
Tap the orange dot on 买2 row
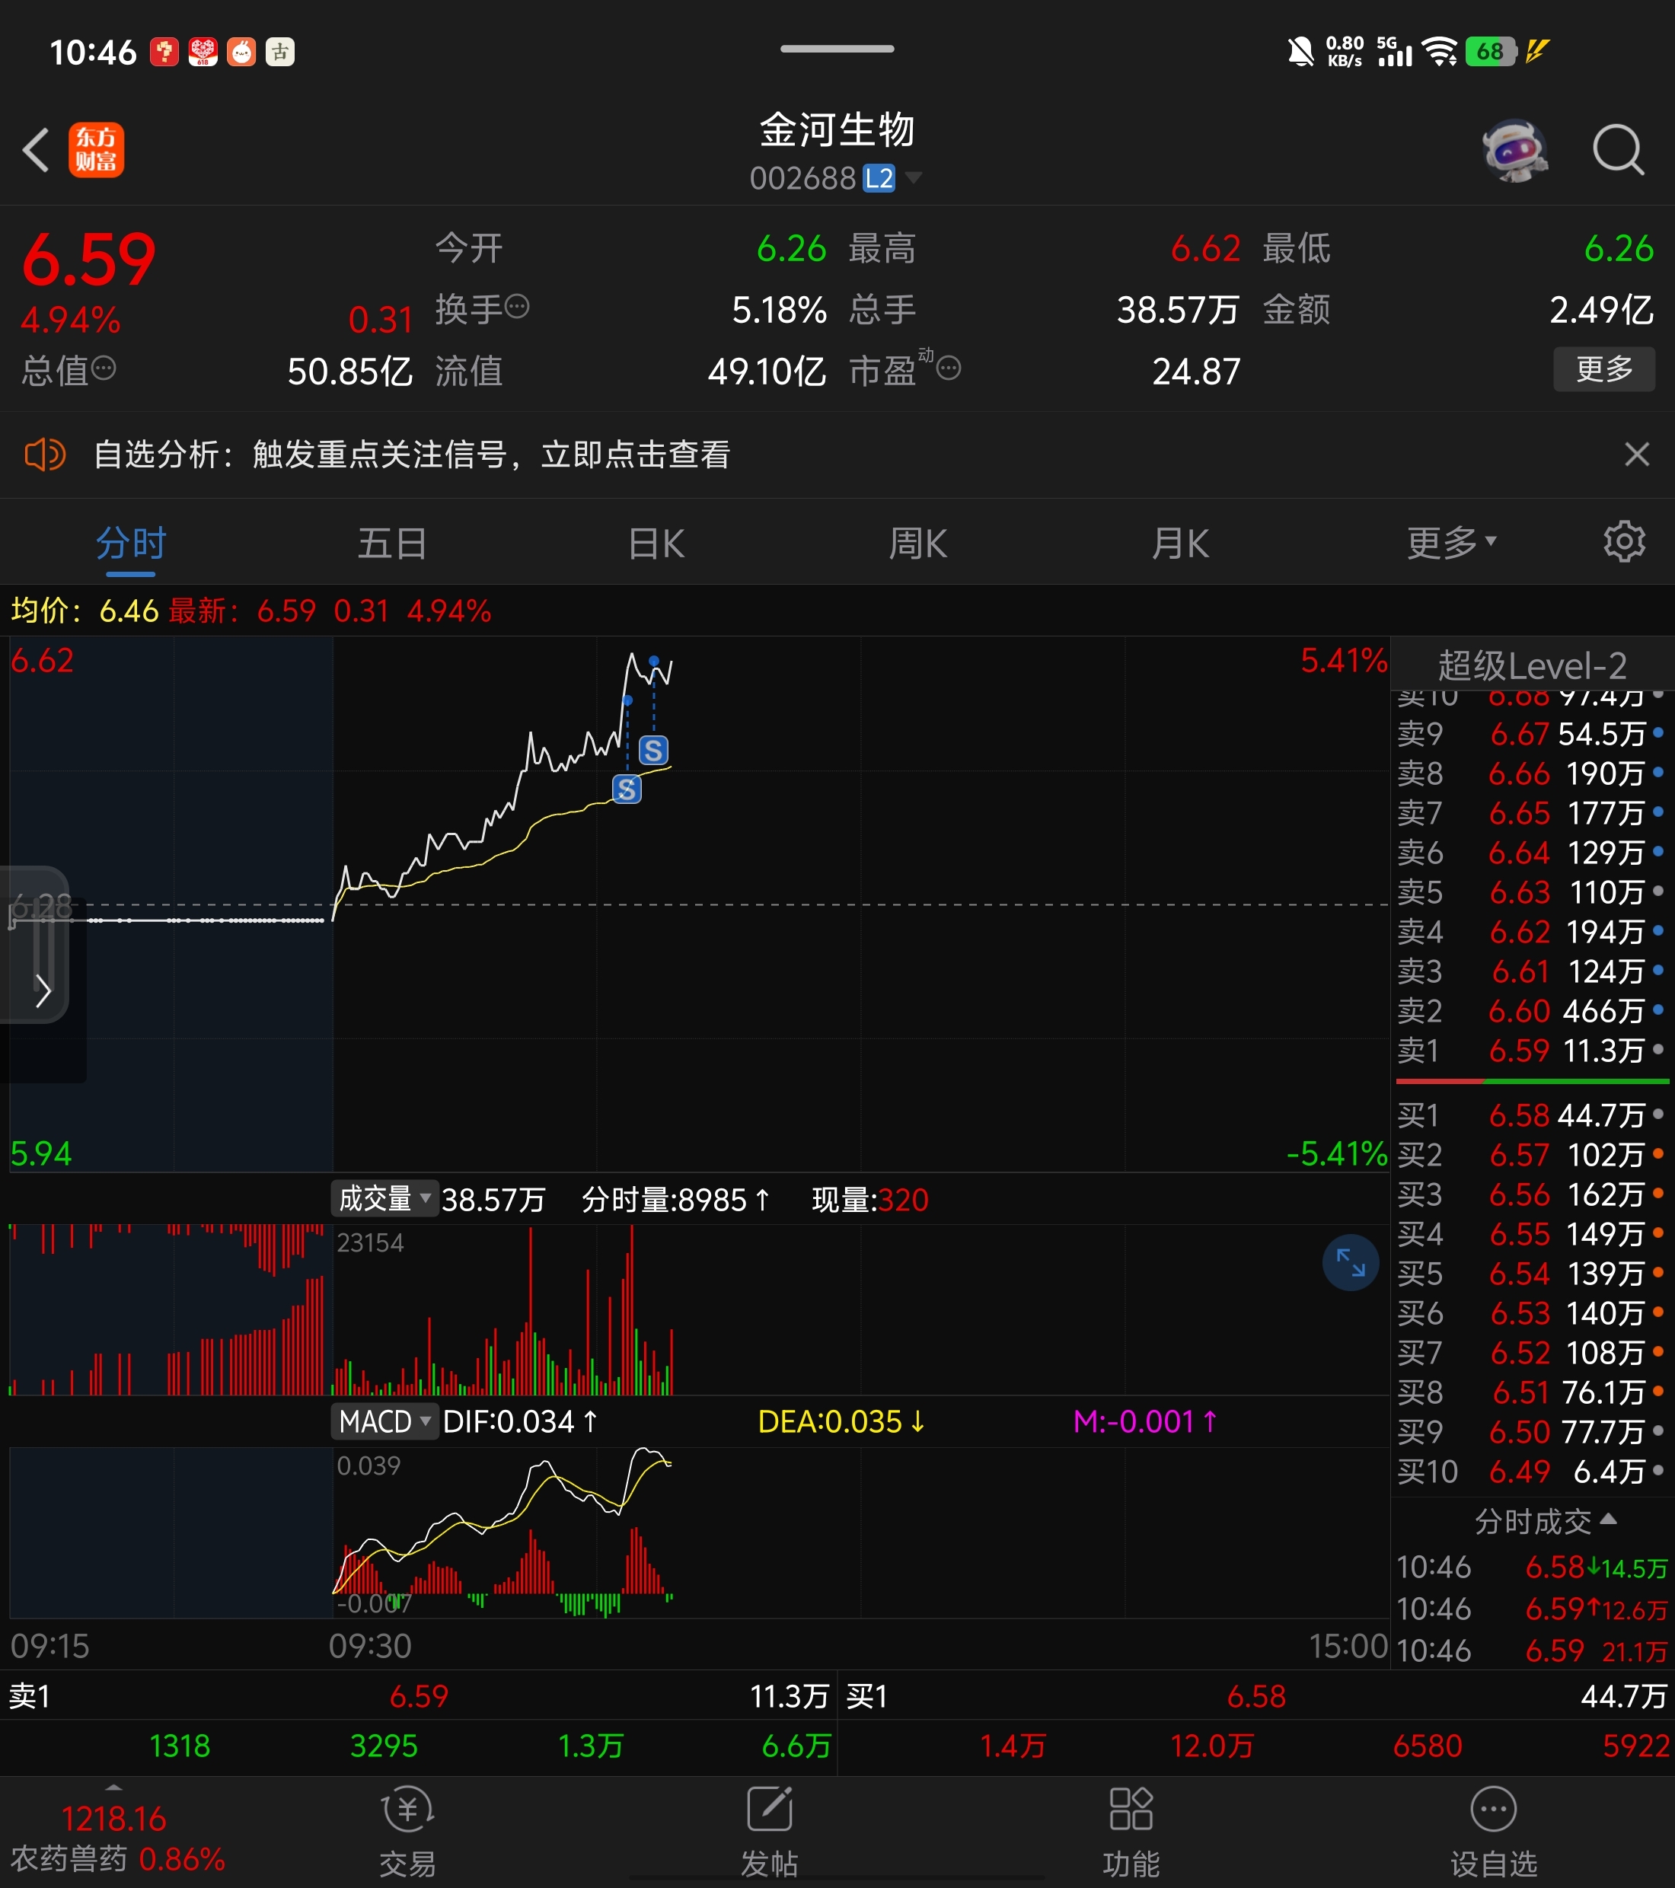pos(1657,1153)
